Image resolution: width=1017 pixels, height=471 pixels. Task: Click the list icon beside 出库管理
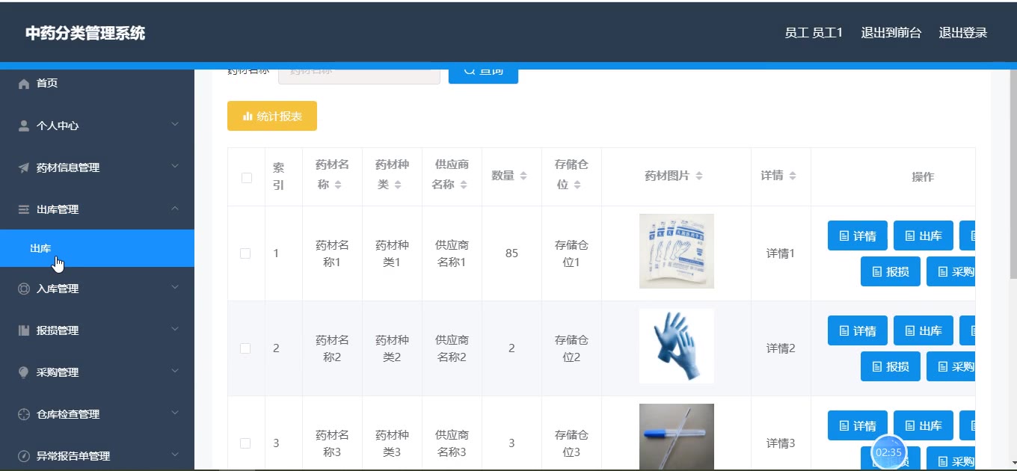click(24, 209)
